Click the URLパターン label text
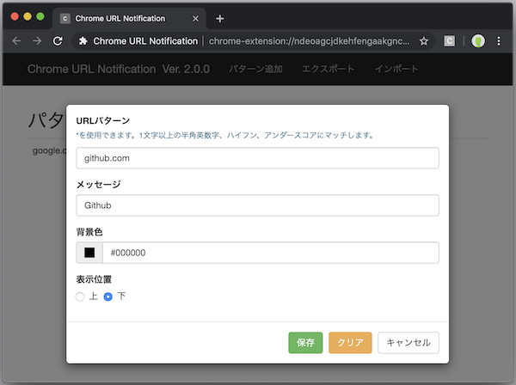Screen dimensions: 516x385 (103, 120)
